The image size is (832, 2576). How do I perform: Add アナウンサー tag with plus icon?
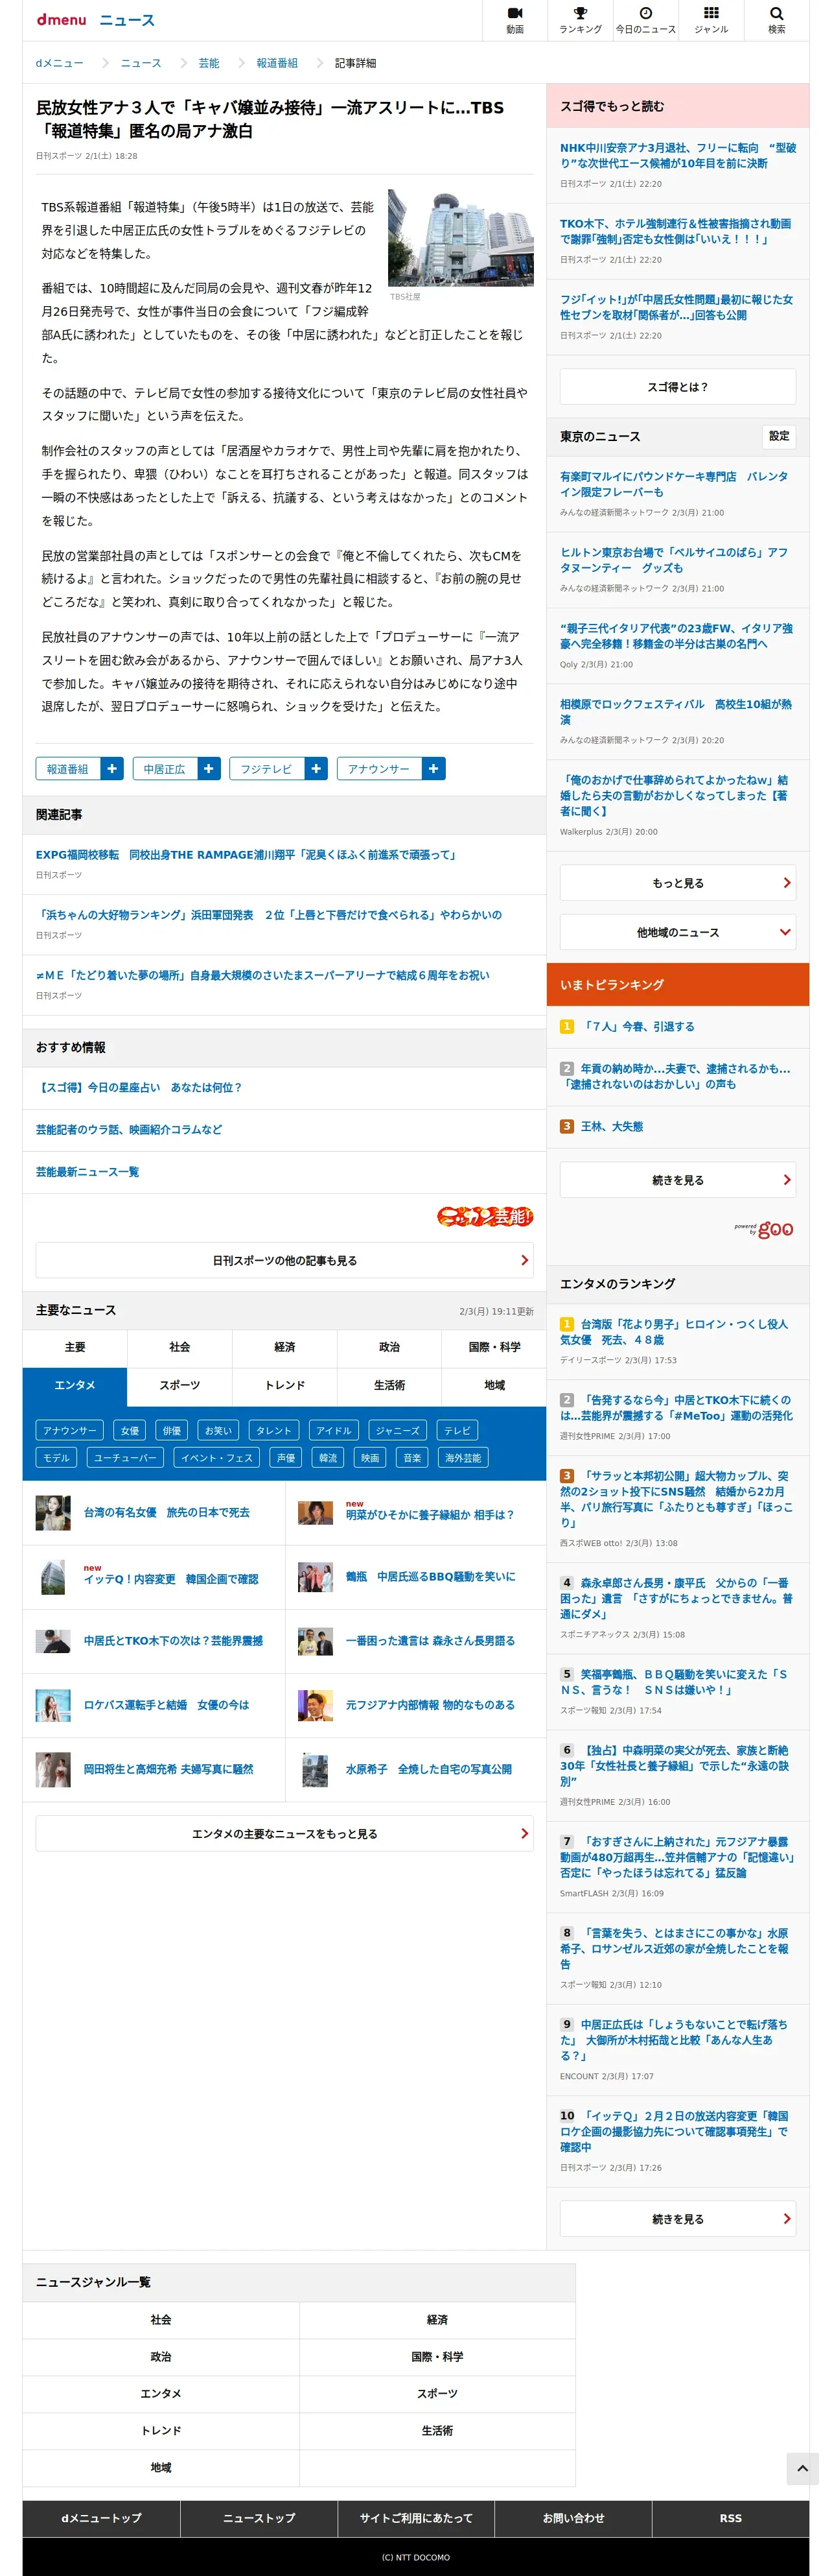433,768
